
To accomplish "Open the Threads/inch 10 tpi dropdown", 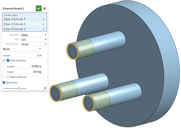I will (34, 44).
